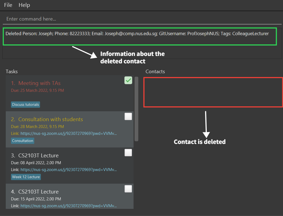Select task 3 'CS2103T Lecture' title
283x216 pixels.
(x=38, y=155)
